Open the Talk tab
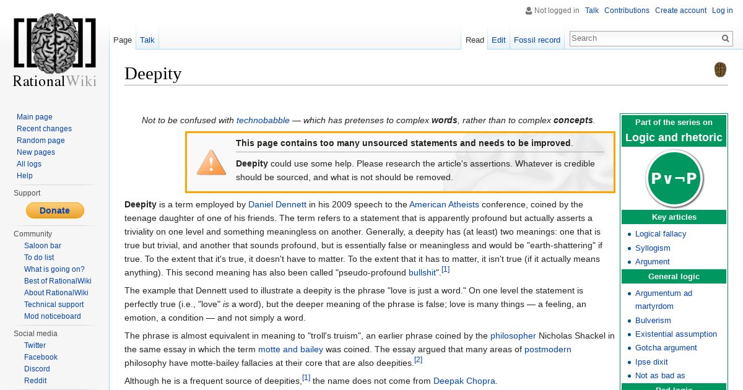743x390 pixels. (147, 40)
